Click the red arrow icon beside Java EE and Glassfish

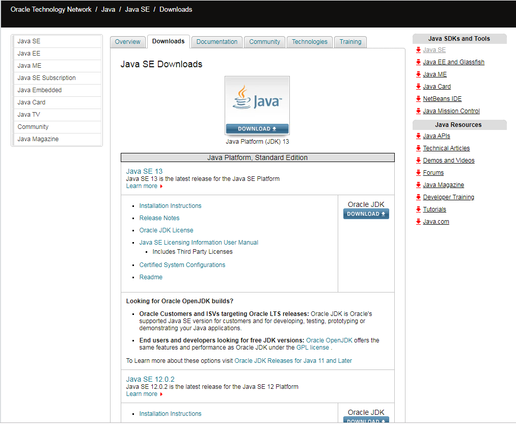(x=418, y=62)
